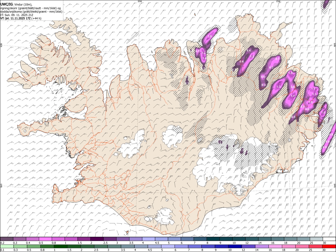Pick the dark teal 8 mm snow scale swatch
This screenshot has height=252, width=336.
point(213,239)
